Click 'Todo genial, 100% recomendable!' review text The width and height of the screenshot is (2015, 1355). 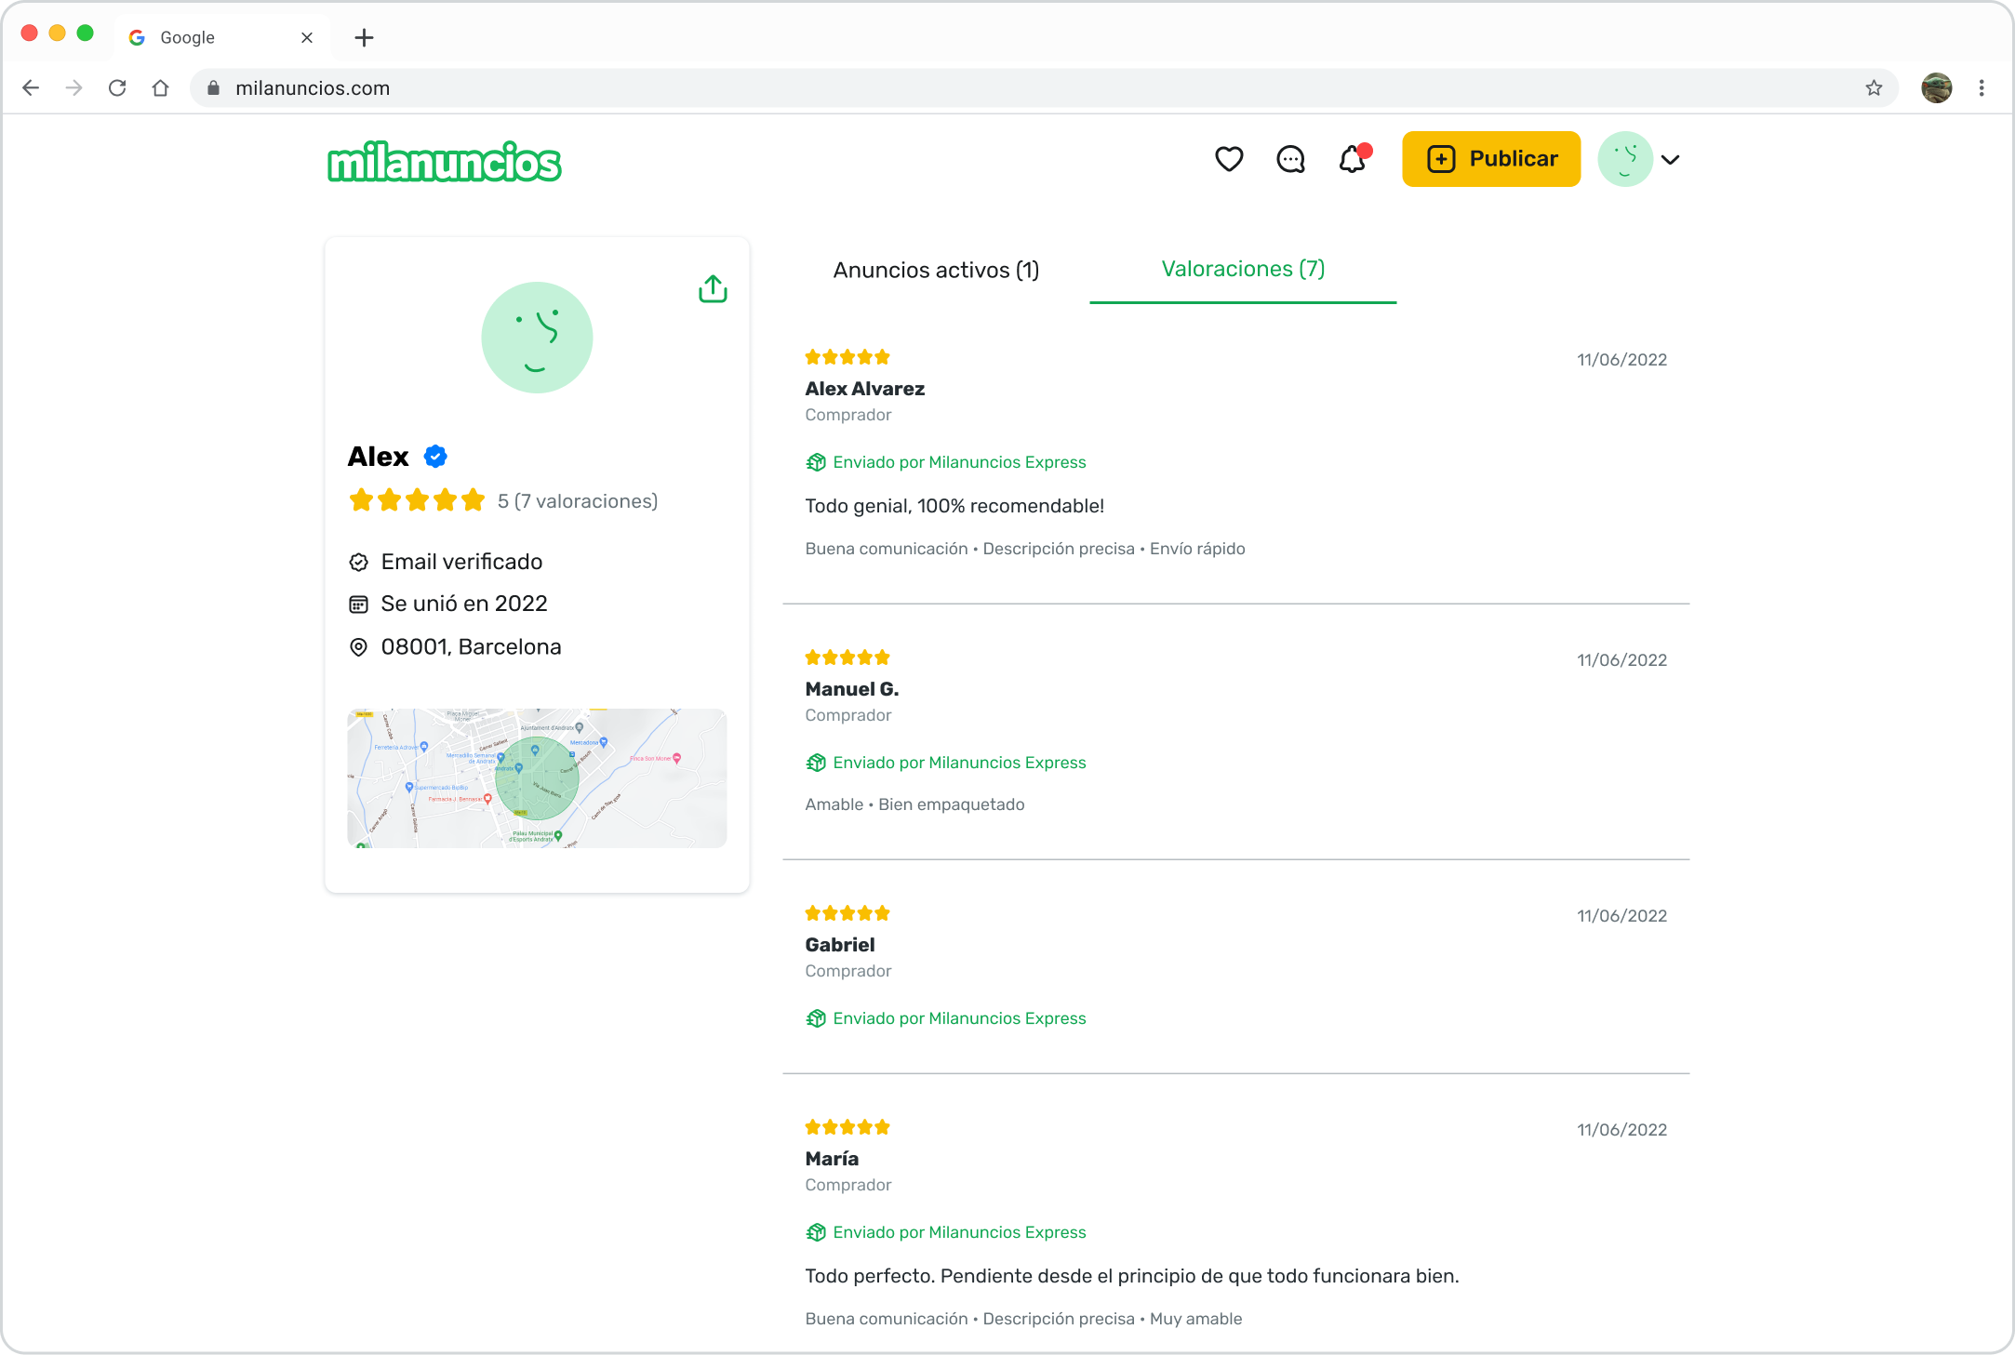(x=954, y=506)
